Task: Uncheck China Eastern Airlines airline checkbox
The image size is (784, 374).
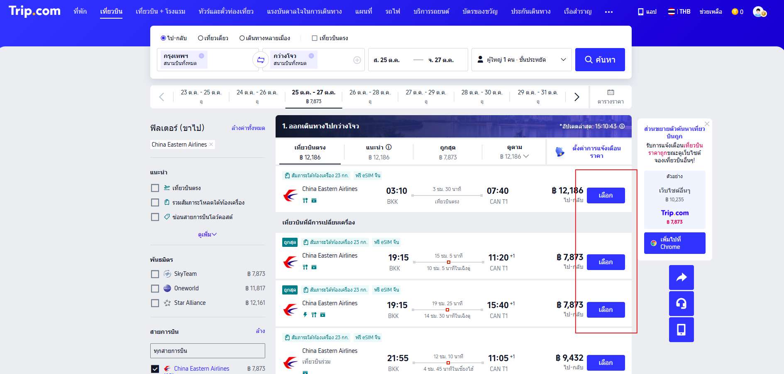Action: (x=155, y=369)
